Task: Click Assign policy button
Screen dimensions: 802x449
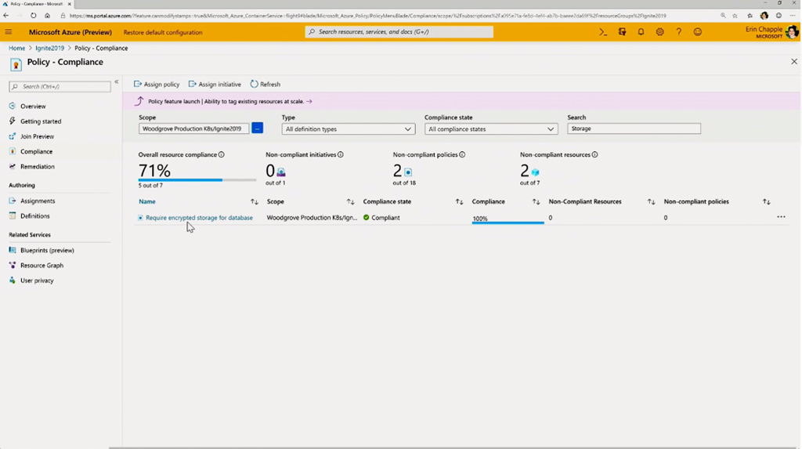Action: [x=157, y=84]
